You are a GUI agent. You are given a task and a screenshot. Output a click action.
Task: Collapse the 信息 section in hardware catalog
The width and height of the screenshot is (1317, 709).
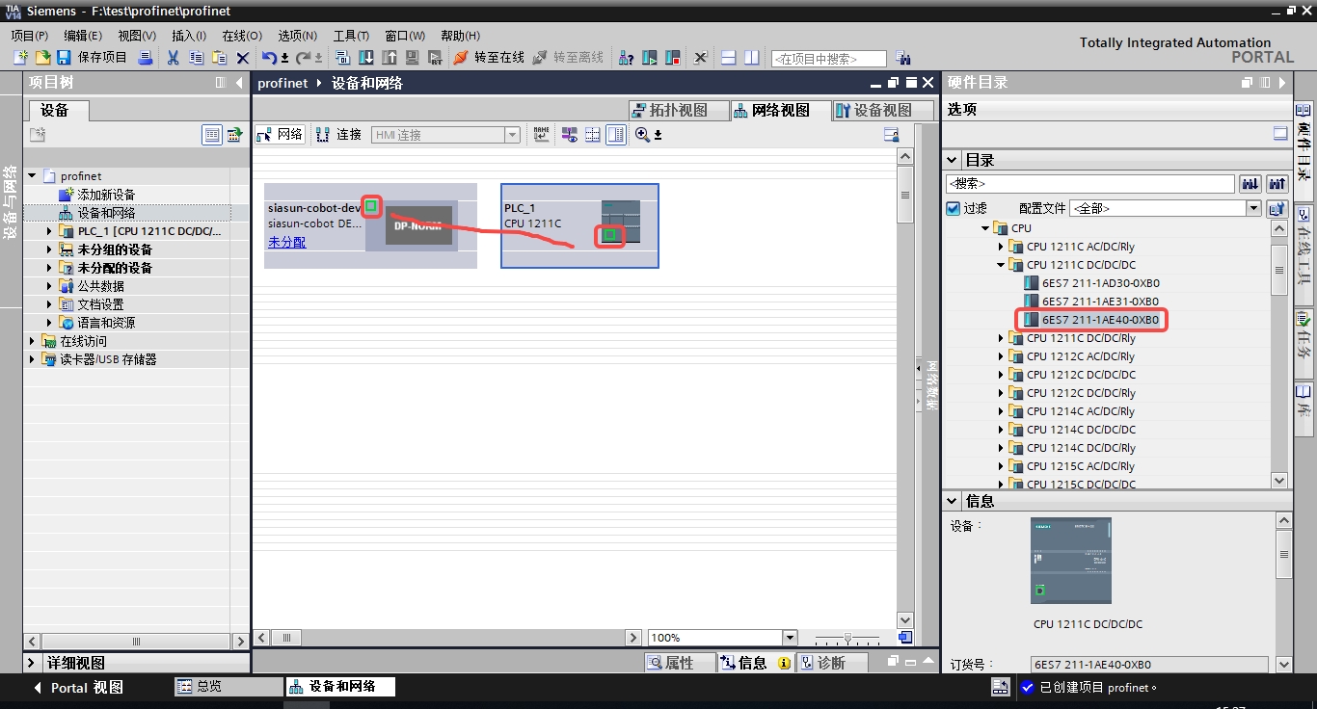click(953, 501)
